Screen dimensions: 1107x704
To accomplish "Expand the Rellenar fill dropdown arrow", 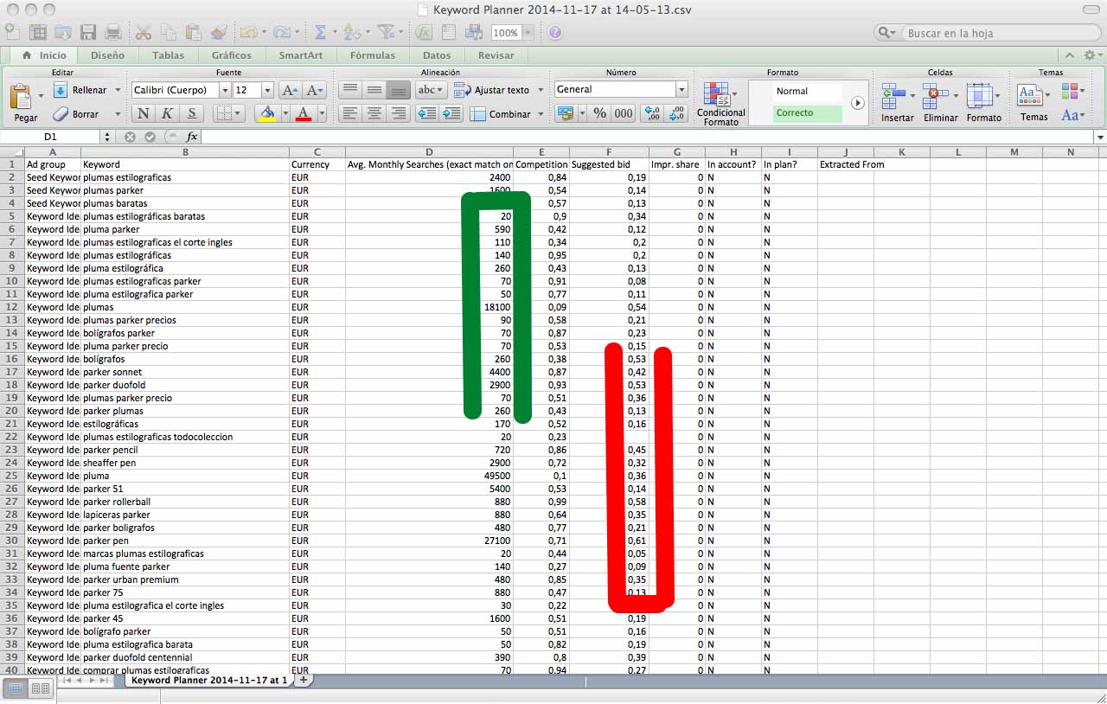I will (117, 90).
